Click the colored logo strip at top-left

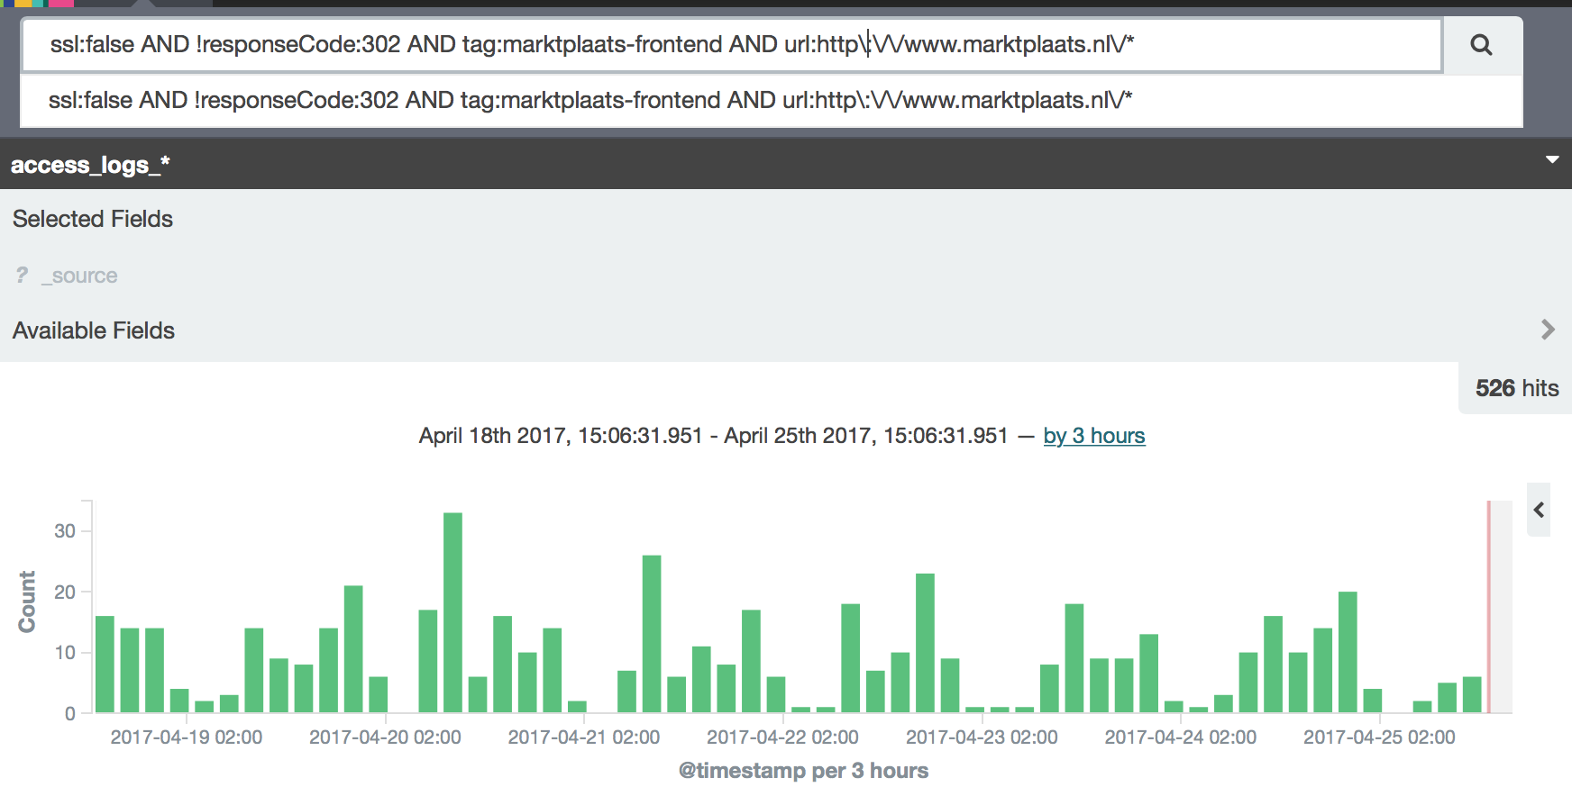(x=36, y=4)
